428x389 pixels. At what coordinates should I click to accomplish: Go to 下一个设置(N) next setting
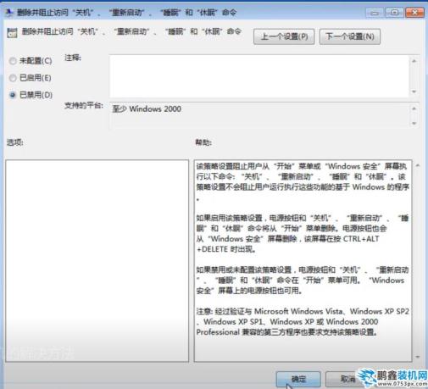(x=350, y=36)
